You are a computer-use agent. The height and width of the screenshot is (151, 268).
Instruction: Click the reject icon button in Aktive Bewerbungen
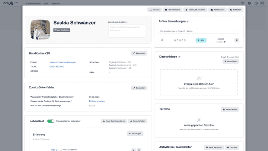coord(237,40)
